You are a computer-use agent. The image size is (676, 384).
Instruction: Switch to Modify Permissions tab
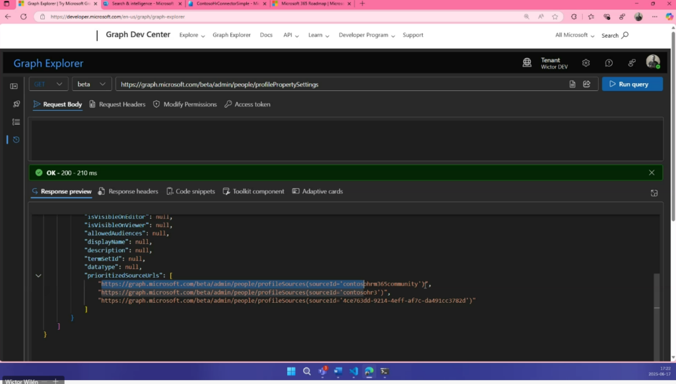pyautogui.click(x=185, y=104)
